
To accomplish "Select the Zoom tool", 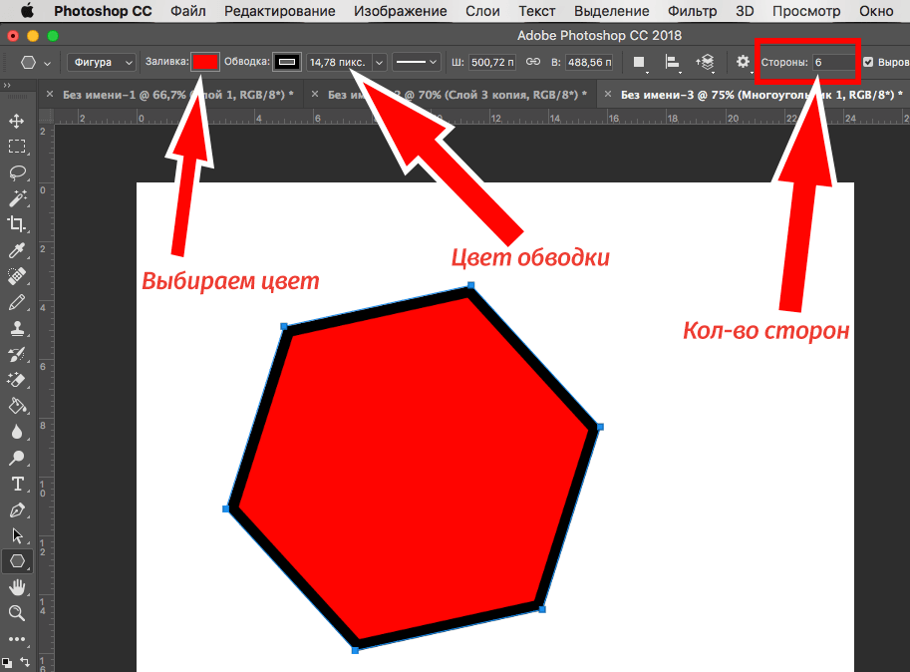I will pos(17,613).
